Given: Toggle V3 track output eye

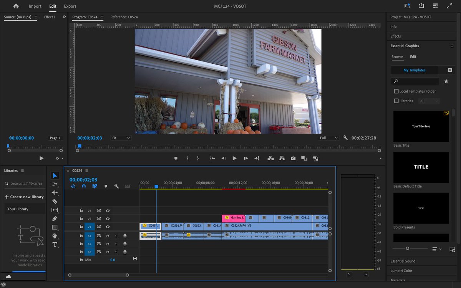Looking at the screenshot, I should 108,210.
